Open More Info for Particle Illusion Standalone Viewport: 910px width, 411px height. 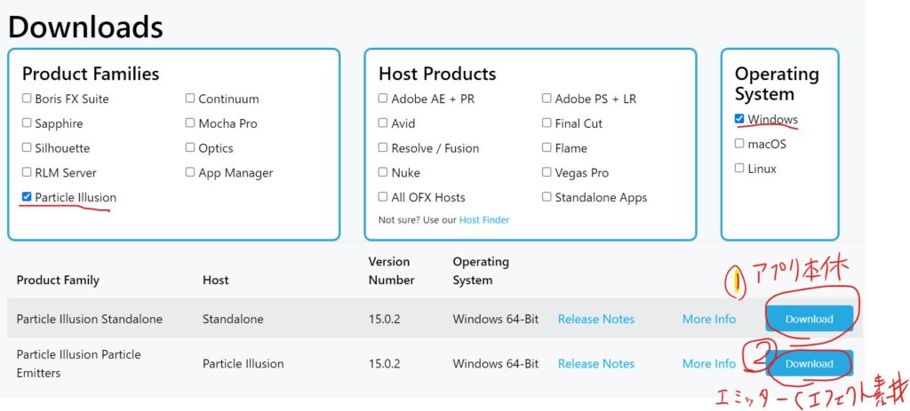[x=708, y=319]
